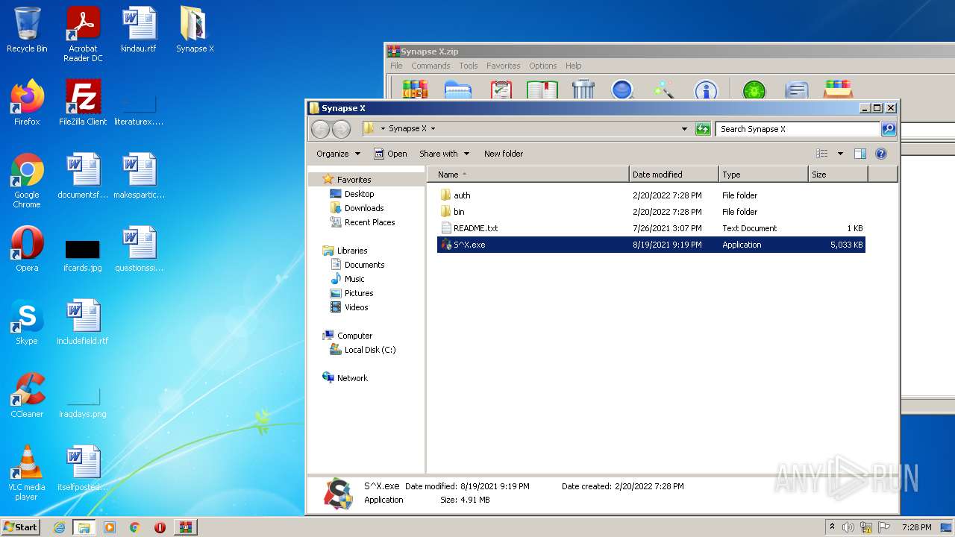This screenshot has height=537, width=955.
Task: Click New folder button
Action: (504, 154)
